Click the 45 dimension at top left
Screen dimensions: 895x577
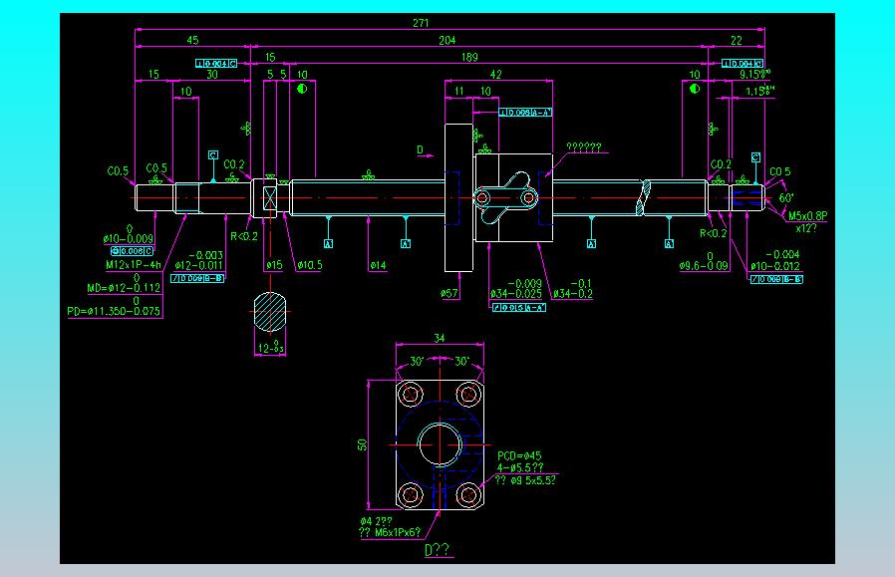[x=193, y=40]
